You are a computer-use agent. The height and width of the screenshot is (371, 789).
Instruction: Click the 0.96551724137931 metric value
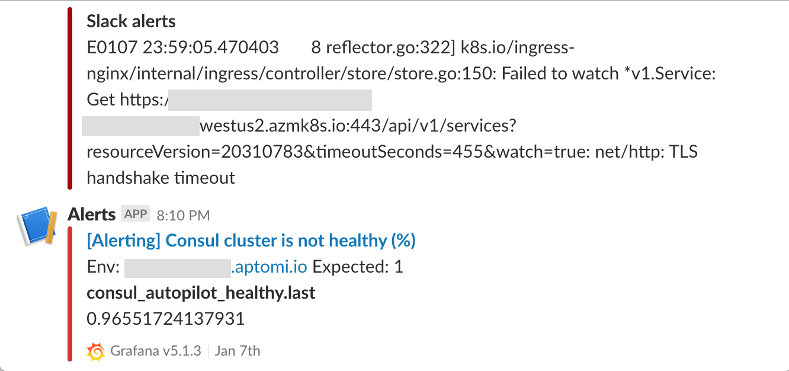point(165,319)
